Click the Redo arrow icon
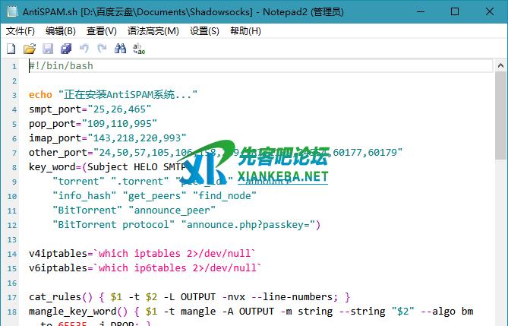The width and height of the screenshot is (508, 326). click(102, 49)
